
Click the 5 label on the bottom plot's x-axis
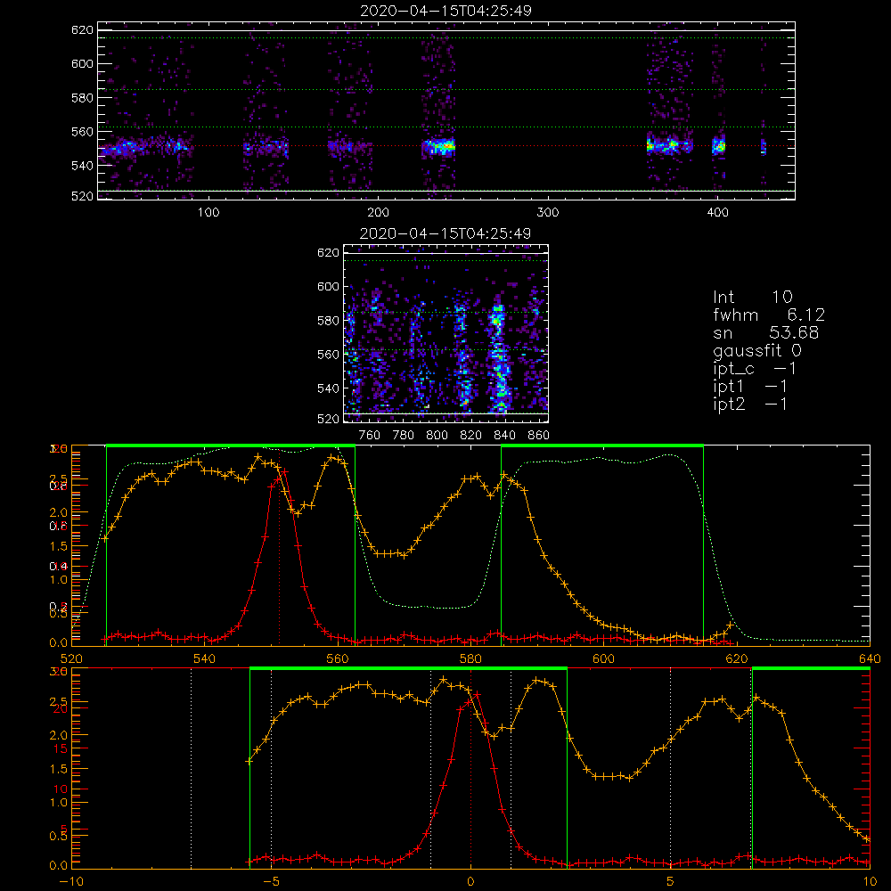[671, 881]
